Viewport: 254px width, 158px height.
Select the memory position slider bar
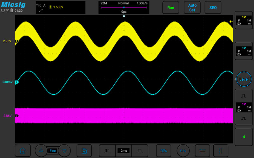[124, 7]
